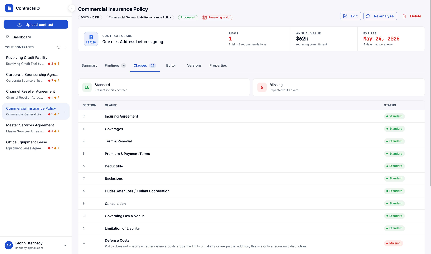Click the May 24, 2026 expiry date
Viewport: 431px width, 254px height.
[x=381, y=39]
